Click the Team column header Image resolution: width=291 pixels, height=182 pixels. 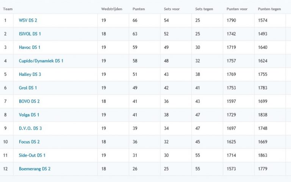click(x=8, y=9)
